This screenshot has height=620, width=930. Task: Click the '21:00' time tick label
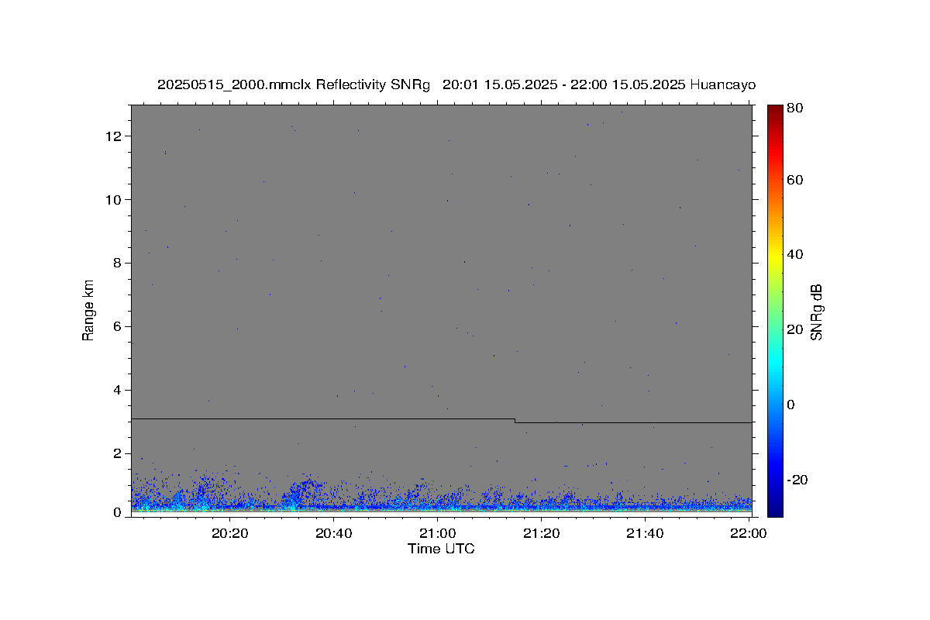(x=437, y=533)
